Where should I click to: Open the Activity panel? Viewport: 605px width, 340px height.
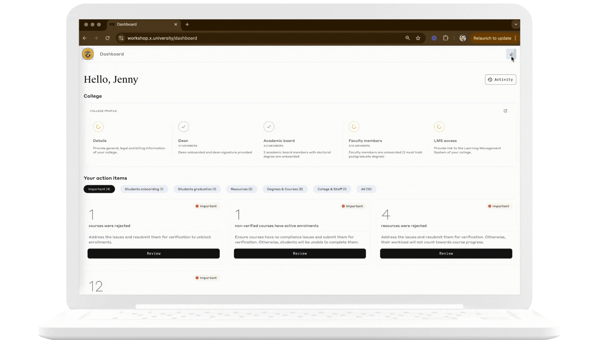coord(500,79)
